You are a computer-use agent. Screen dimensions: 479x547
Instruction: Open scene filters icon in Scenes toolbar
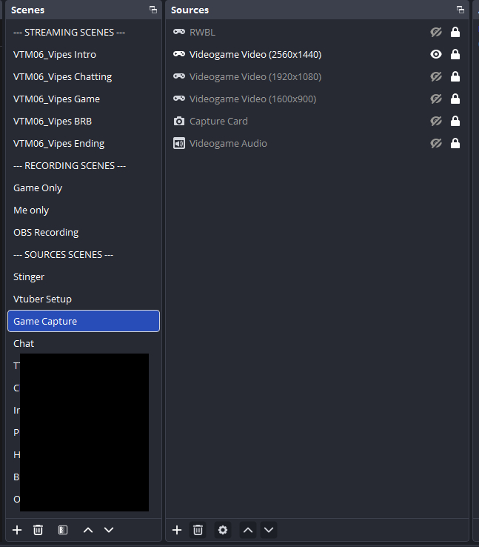point(63,530)
